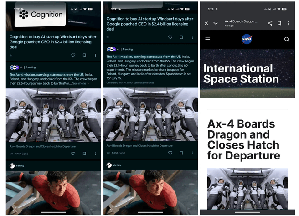Viewport: 299px width, 216px height.
Task: Like the Cognition article in the feed with the Cognition logo
Action: [x=73, y=55]
